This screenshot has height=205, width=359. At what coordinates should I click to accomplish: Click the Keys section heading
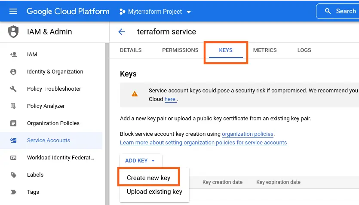click(x=128, y=74)
